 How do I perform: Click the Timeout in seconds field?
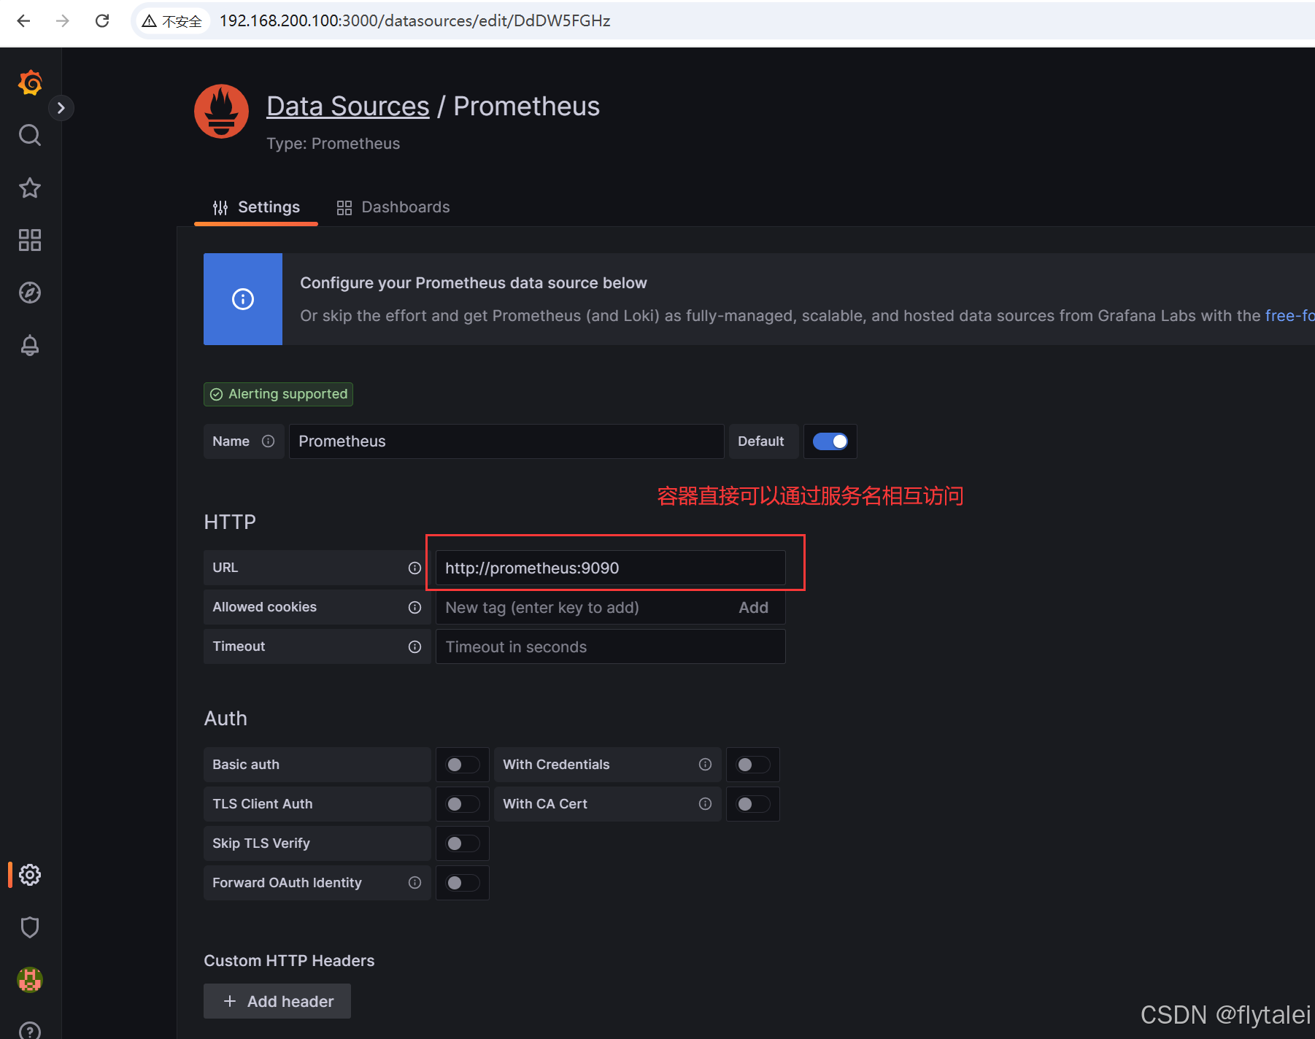610,646
